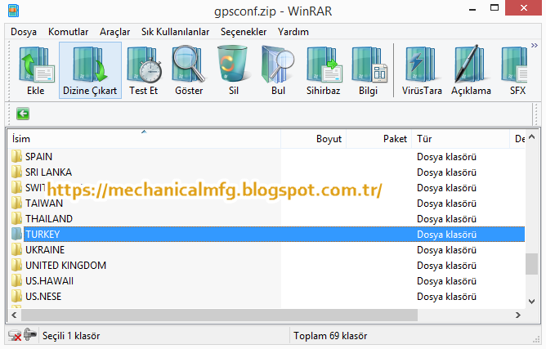Click the Ekle archive icon

36,71
